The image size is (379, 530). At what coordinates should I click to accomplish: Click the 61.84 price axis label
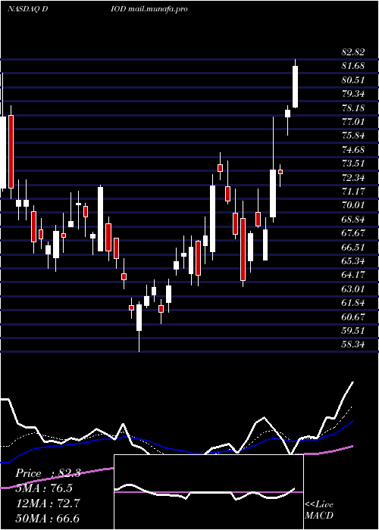point(353,303)
